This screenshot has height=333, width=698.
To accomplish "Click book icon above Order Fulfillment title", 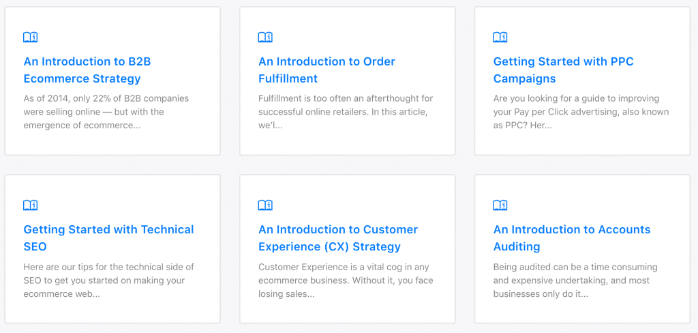I will click(x=265, y=37).
